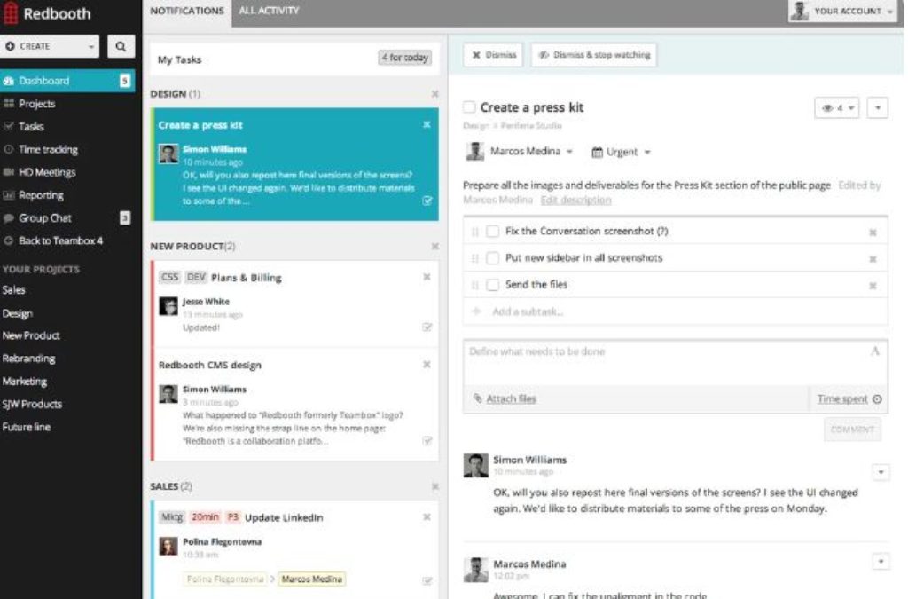Check the Send the files subtask
The width and height of the screenshot is (908, 599).
(493, 285)
